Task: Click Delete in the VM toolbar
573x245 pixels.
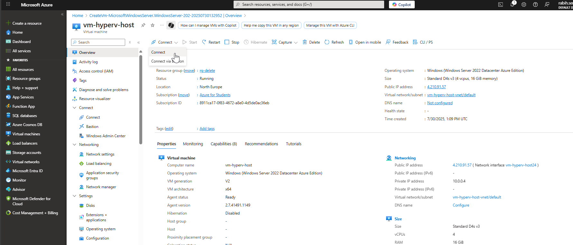Action: coord(311,42)
